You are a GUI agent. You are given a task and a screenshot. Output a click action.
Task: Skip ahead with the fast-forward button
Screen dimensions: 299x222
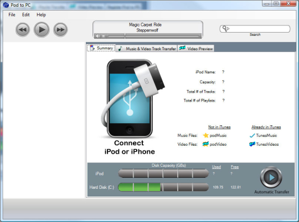pyautogui.click(x=60, y=30)
